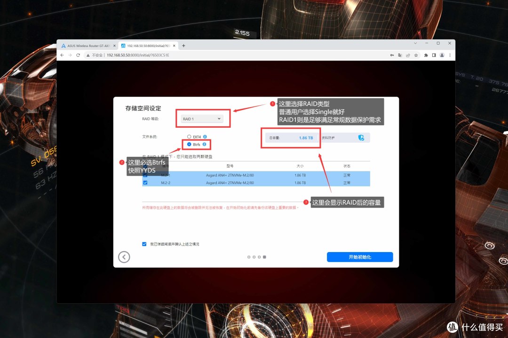This screenshot has width=508, height=338.
Task: Click the M.2-2 disk label
Action: click(166, 183)
